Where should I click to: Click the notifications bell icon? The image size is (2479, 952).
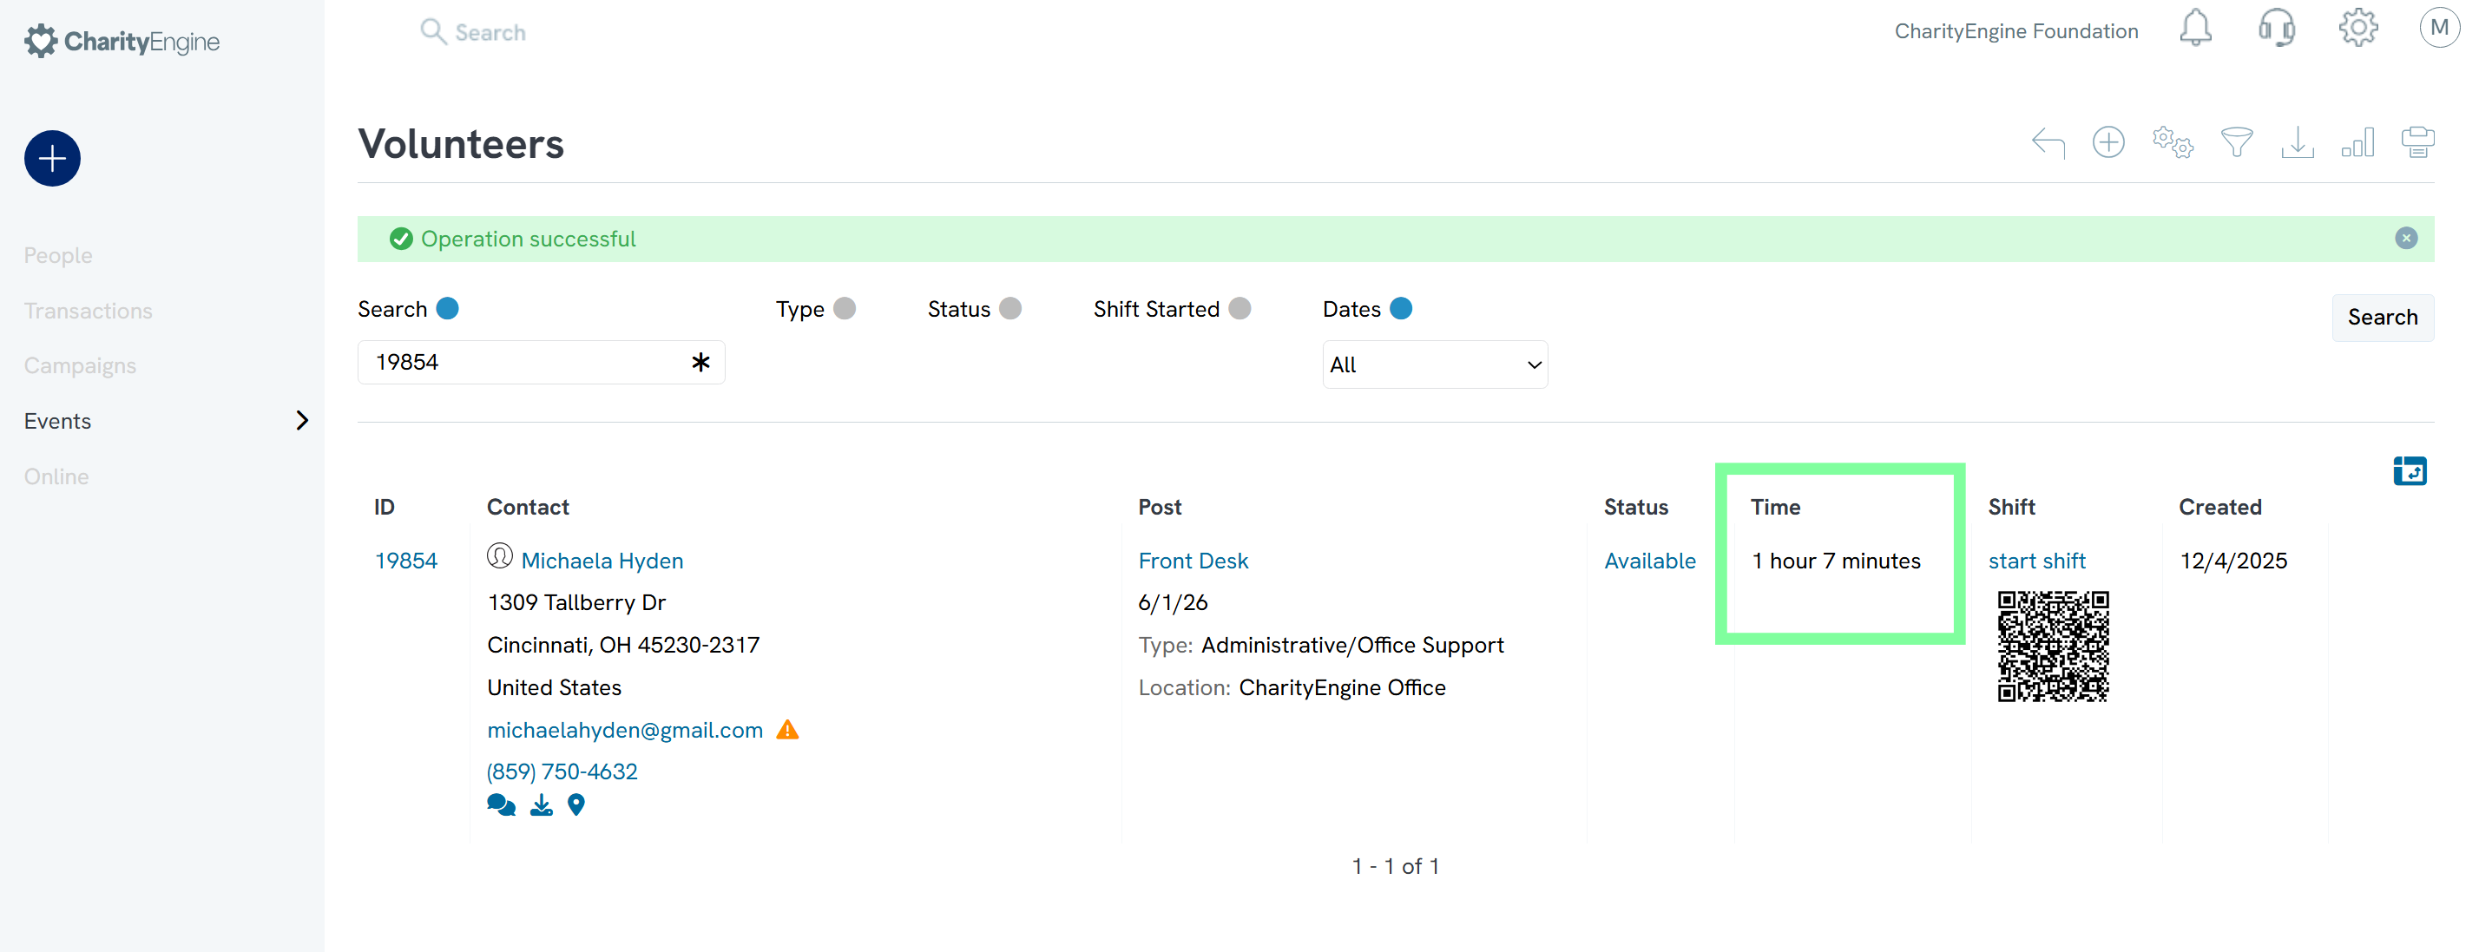[x=2195, y=29]
